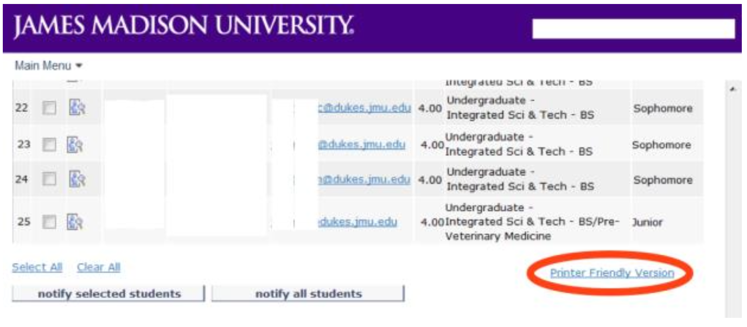Select row number 24
Image resolution: width=747 pixels, height=327 pixels.
click(x=22, y=179)
